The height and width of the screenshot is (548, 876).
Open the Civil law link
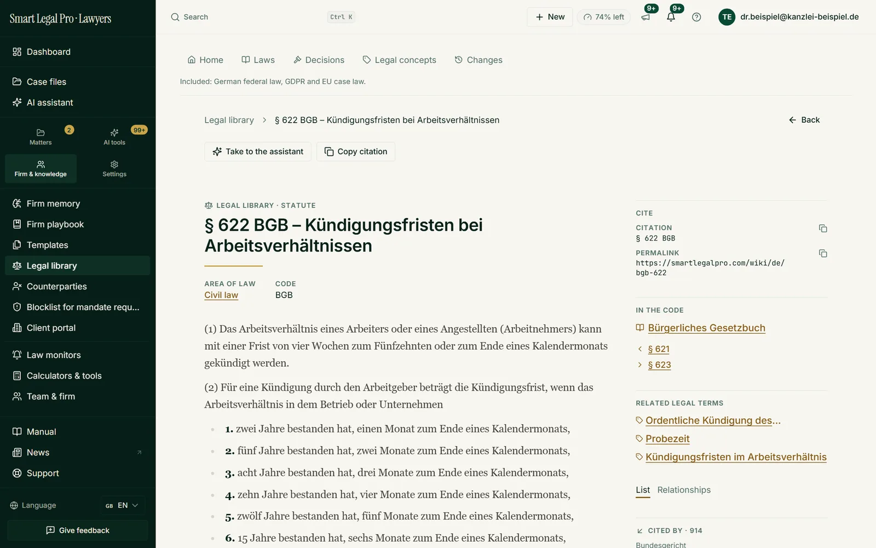coord(221,295)
